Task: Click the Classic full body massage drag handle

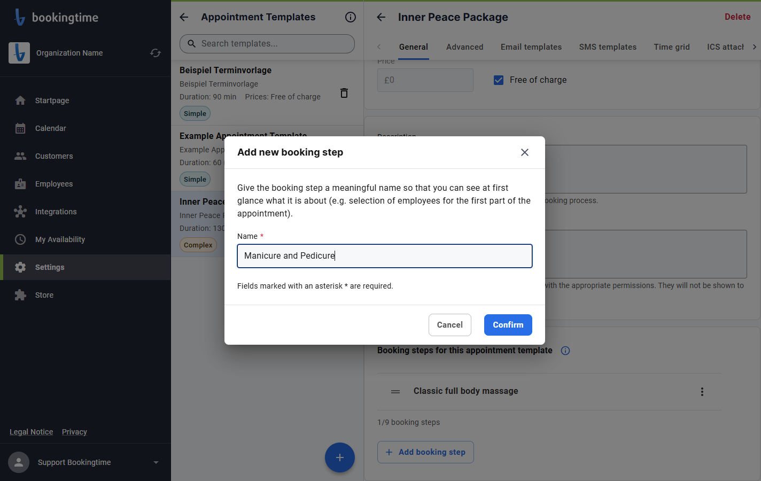Action: pos(395,392)
